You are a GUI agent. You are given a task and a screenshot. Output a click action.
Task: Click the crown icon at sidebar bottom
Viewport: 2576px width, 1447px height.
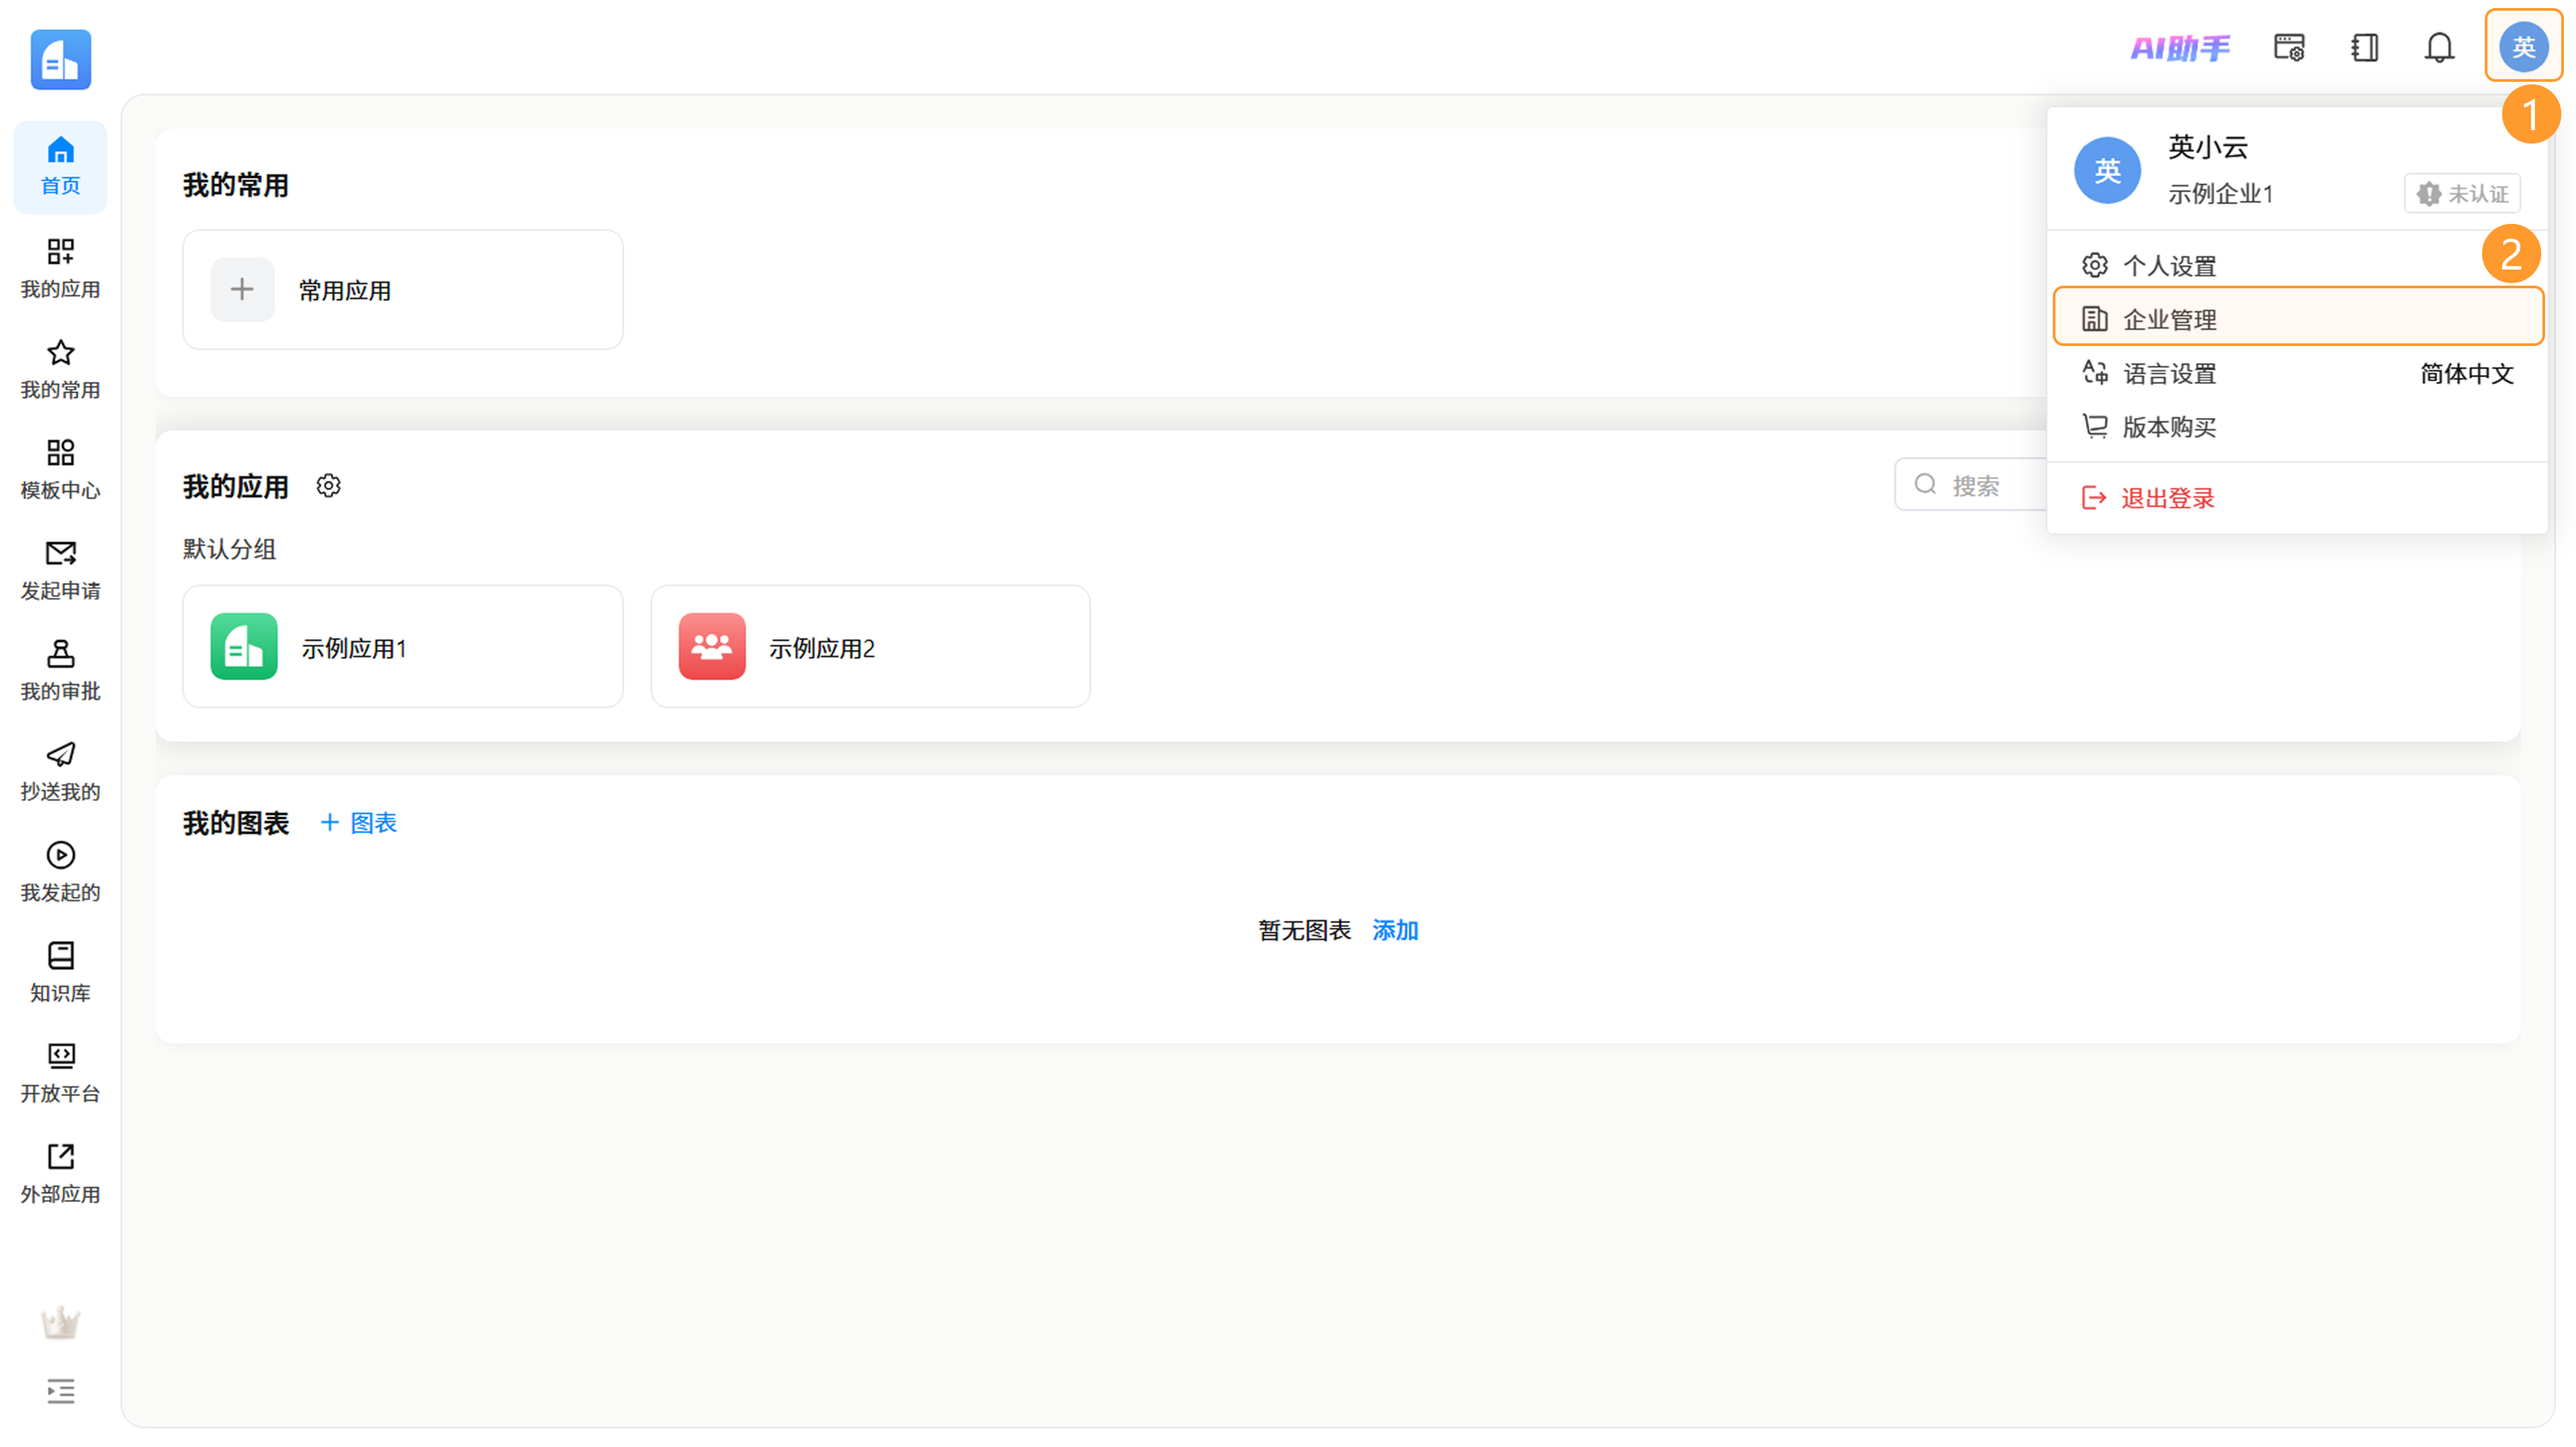point(60,1323)
